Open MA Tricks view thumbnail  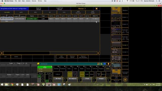tap(116, 66)
